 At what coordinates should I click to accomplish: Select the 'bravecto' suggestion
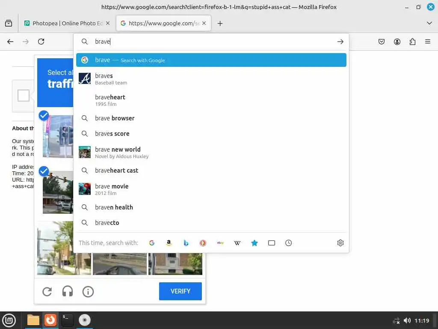(211, 223)
